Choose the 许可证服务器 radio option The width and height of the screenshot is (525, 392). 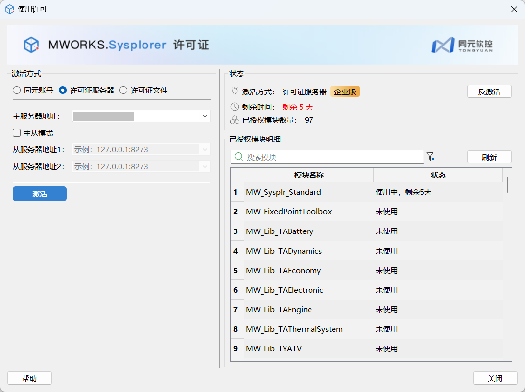[x=63, y=90]
